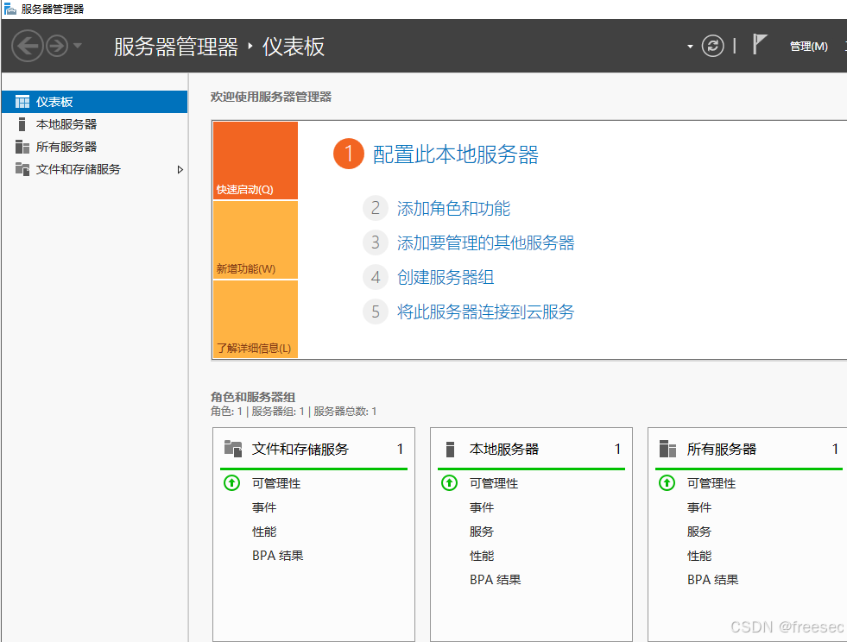Screen dimensions: 847x642
Task: Open the 管理(M) menu
Action: (x=808, y=47)
